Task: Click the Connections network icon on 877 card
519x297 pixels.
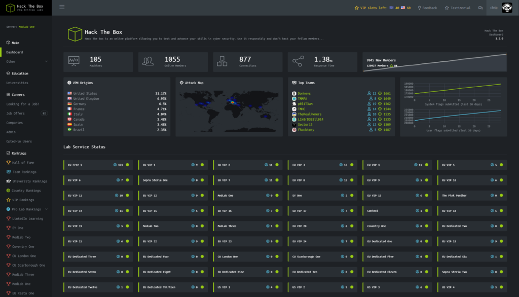Action: pyautogui.click(x=222, y=61)
